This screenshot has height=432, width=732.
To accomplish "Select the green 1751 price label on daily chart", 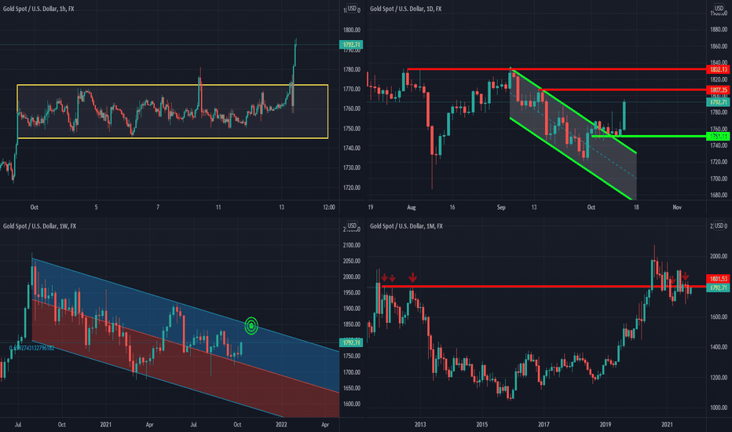I will [x=719, y=137].
